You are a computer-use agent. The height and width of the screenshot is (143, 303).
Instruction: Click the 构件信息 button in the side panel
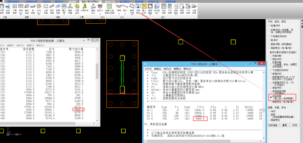point(273,125)
